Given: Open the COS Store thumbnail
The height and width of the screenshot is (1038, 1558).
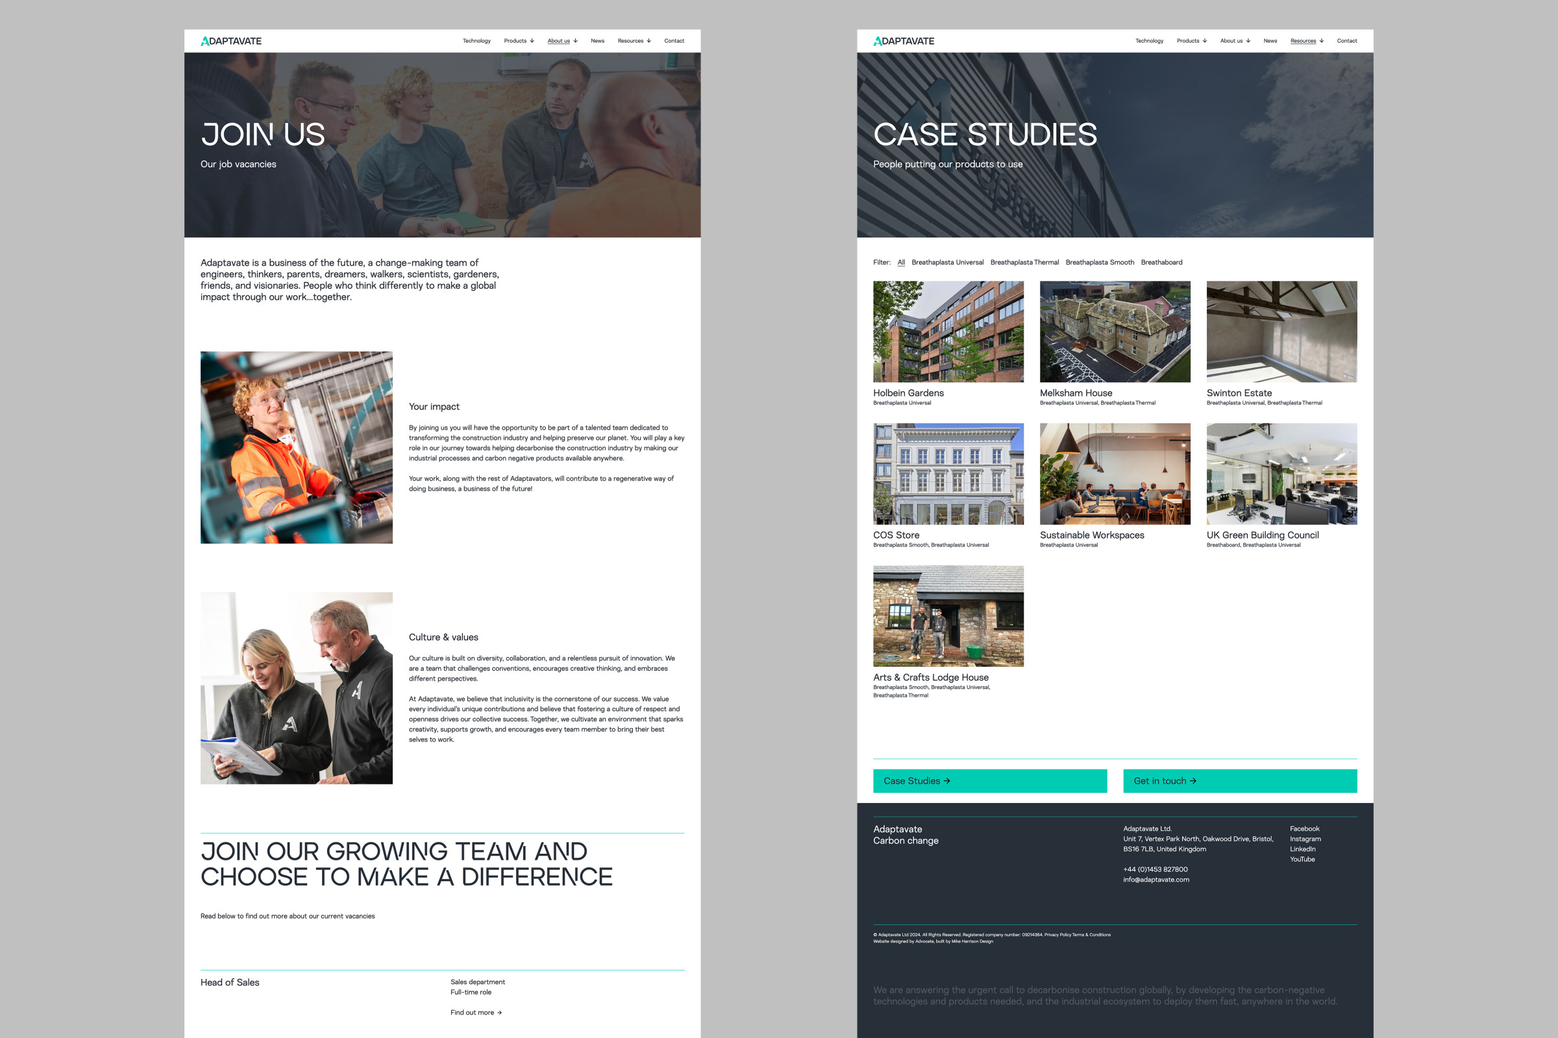Looking at the screenshot, I should point(948,474).
